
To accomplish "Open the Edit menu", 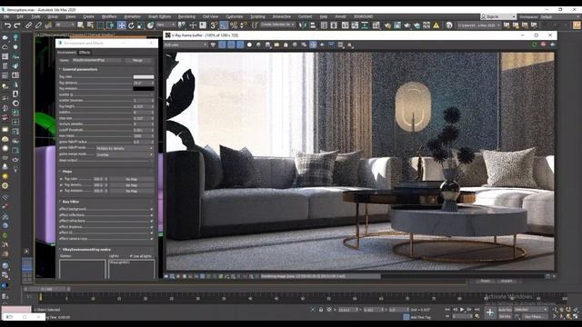I will pyautogui.click(x=20, y=16).
